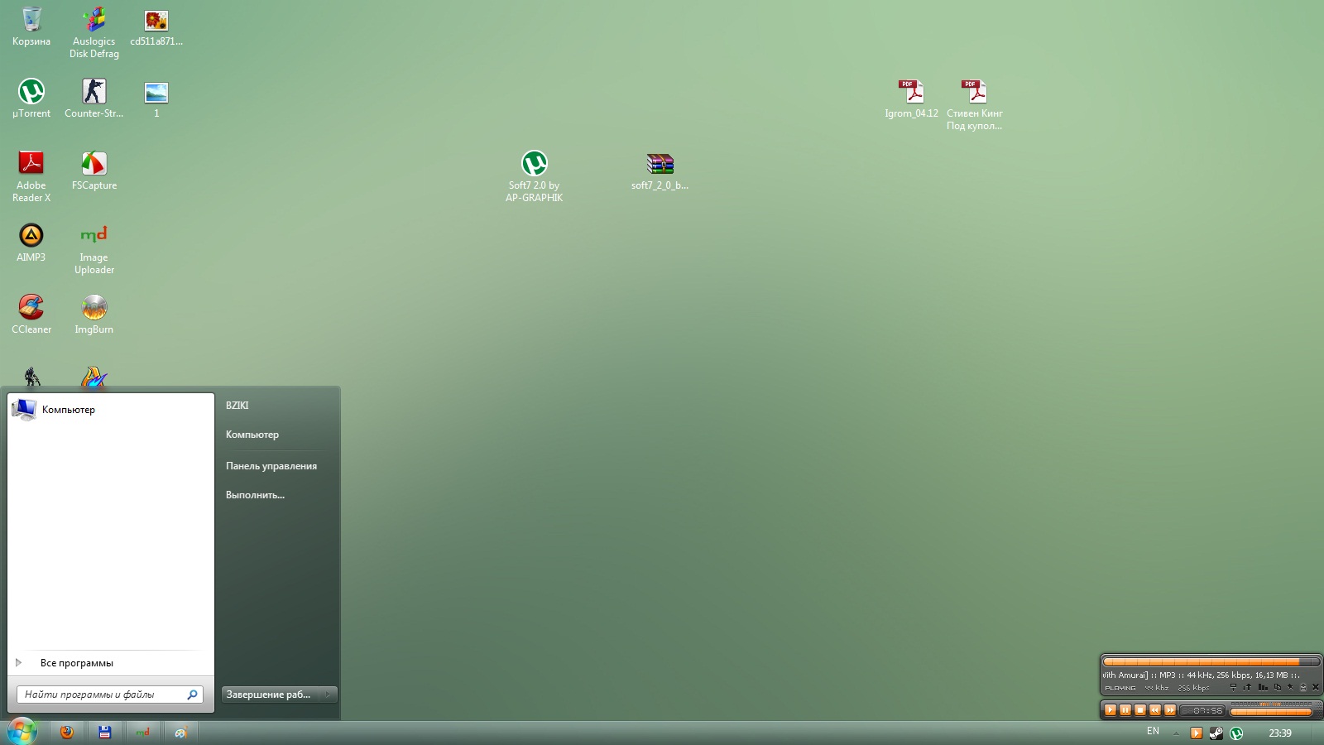Pause playback in the AIMP mini player

point(1125,710)
